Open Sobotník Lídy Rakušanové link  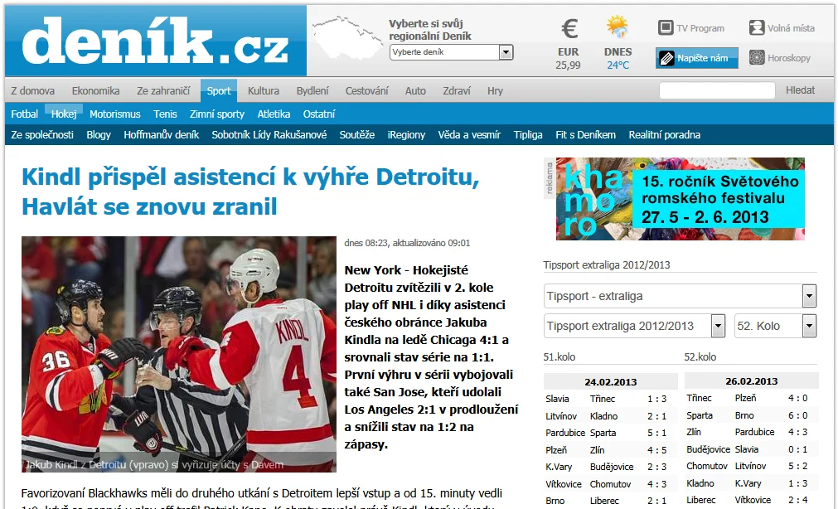[269, 134]
